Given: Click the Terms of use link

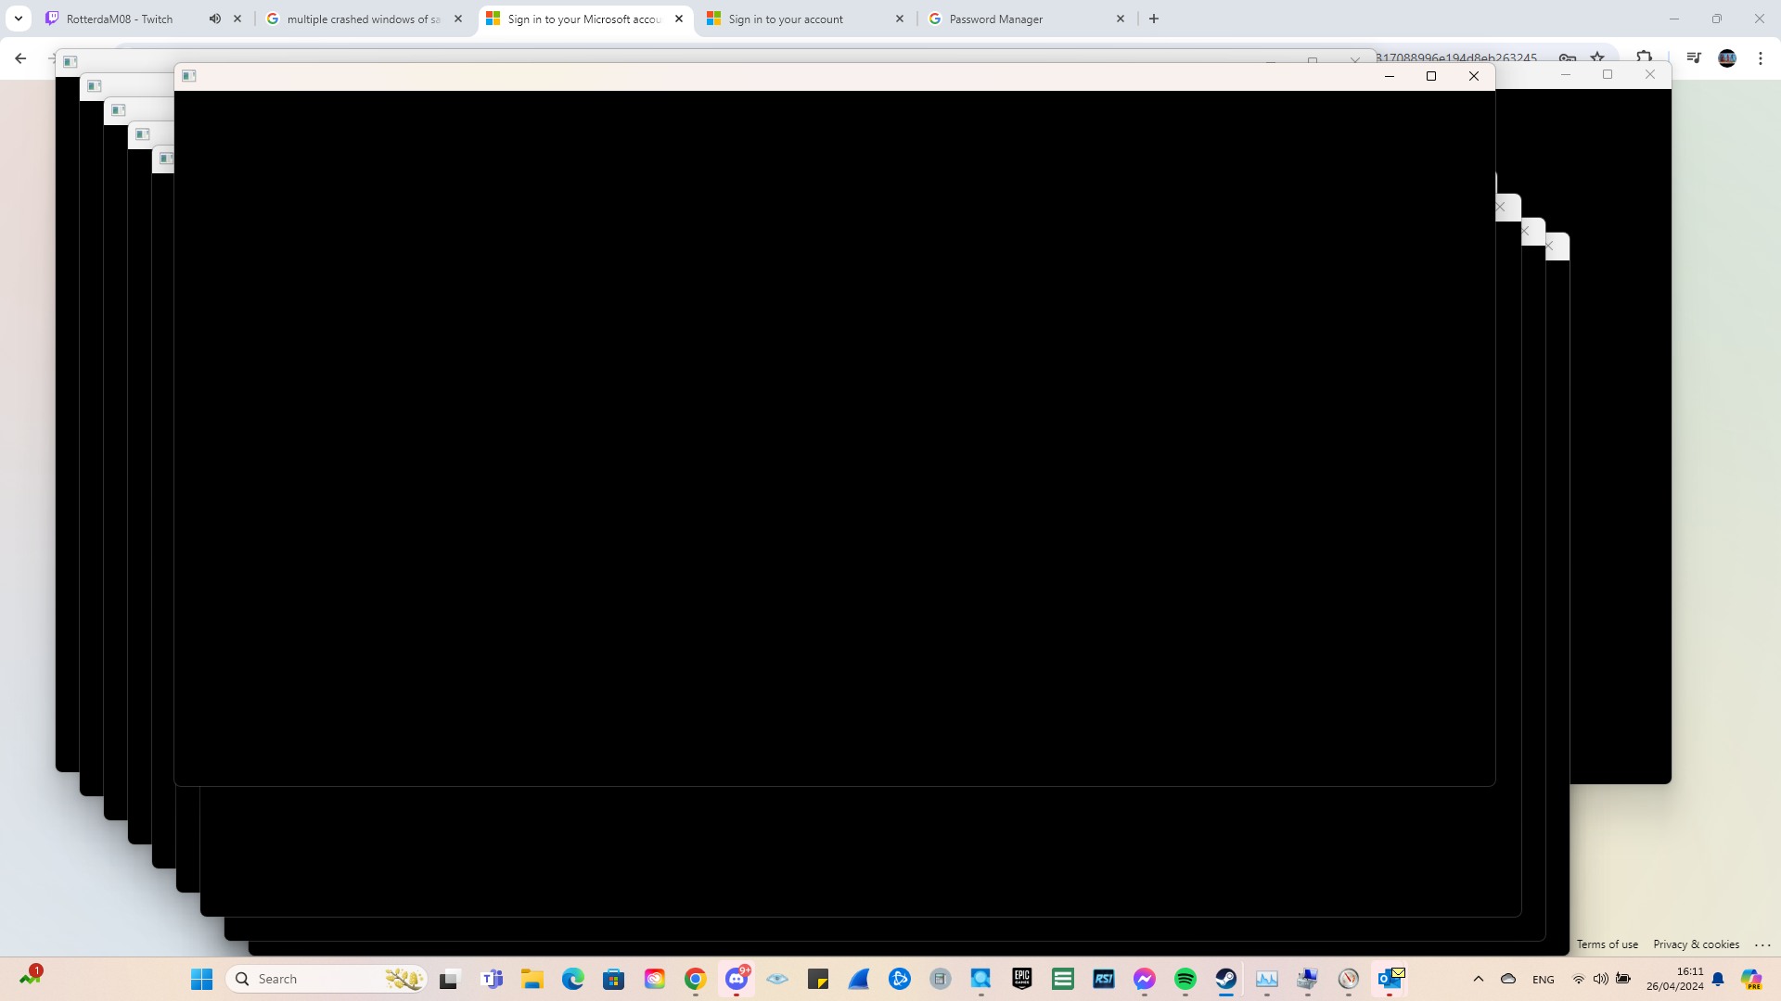Looking at the screenshot, I should pos(1607,944).
